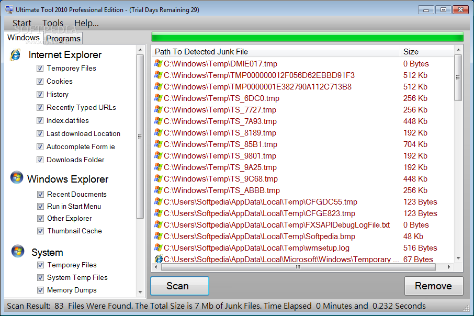Screen dimensions: 474x316
Task: Click the Internet Explorer category icon
Action: (15, 55)
